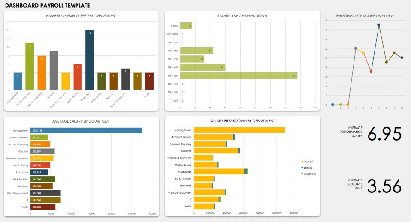
Task: Click the blue Management bar in average salary chart
Action: click(x=86, y=130)
